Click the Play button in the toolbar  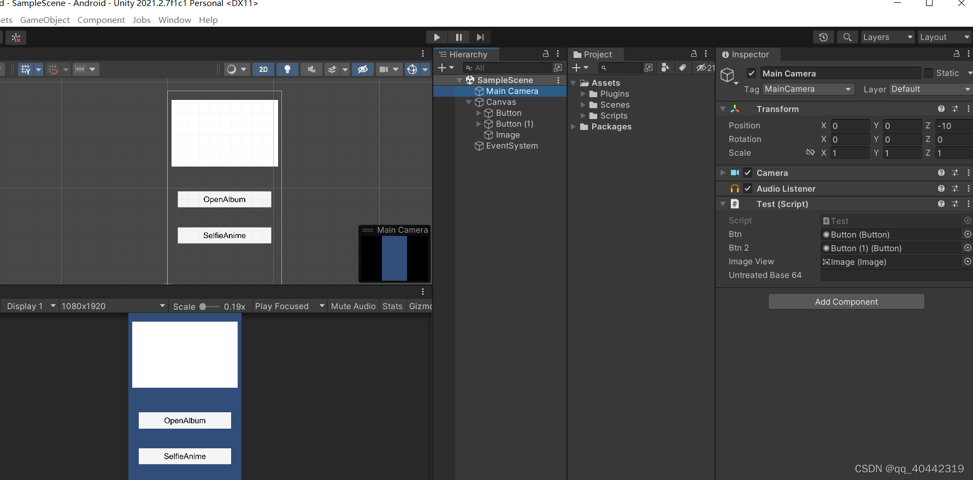(x=437, y=37)
